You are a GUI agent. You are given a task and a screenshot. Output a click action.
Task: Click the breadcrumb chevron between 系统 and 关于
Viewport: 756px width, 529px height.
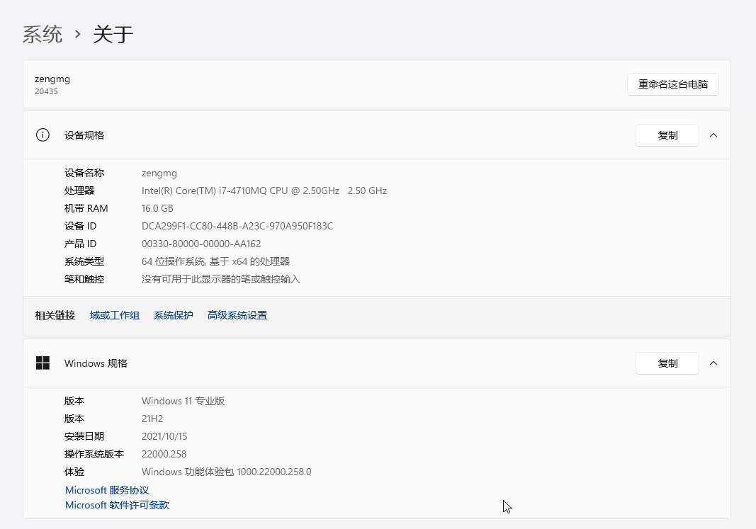pyautogui.click(x=78, y=34)
